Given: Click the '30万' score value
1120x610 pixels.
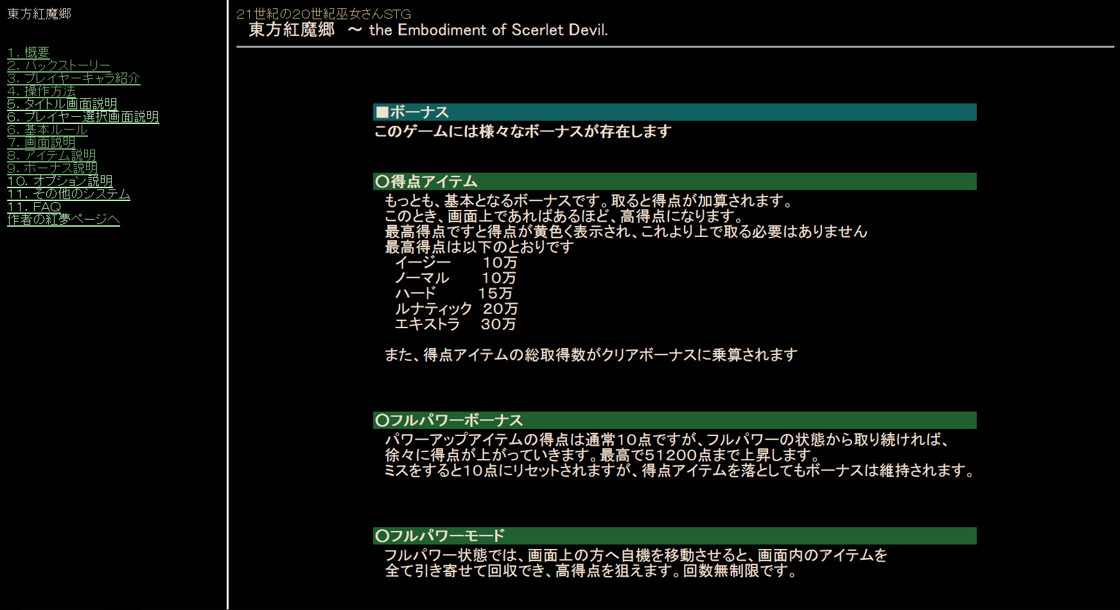Looking at the screenshot, I should tap(498, 324).
